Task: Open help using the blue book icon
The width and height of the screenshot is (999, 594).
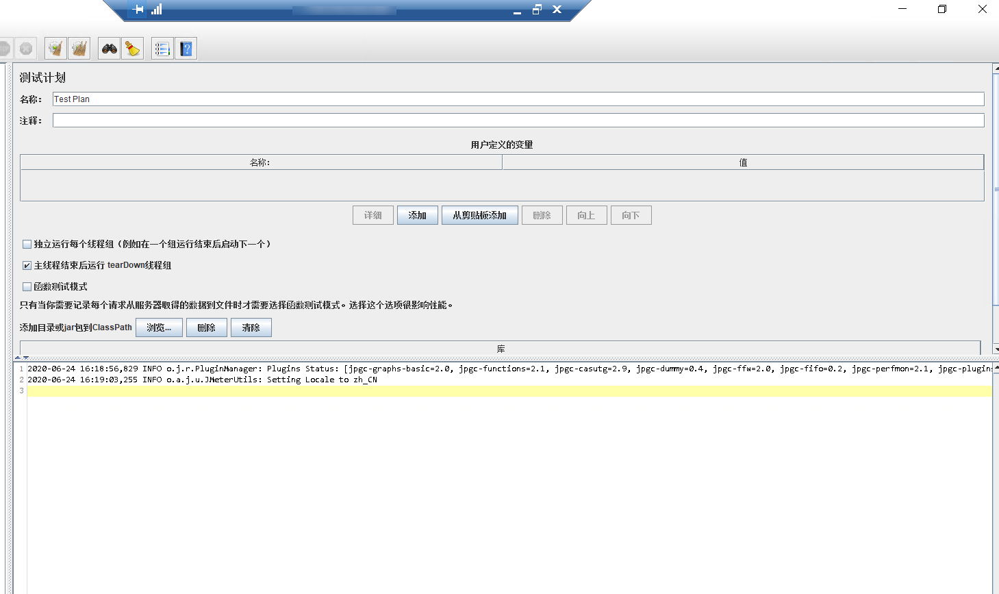Action: [186, 48]
